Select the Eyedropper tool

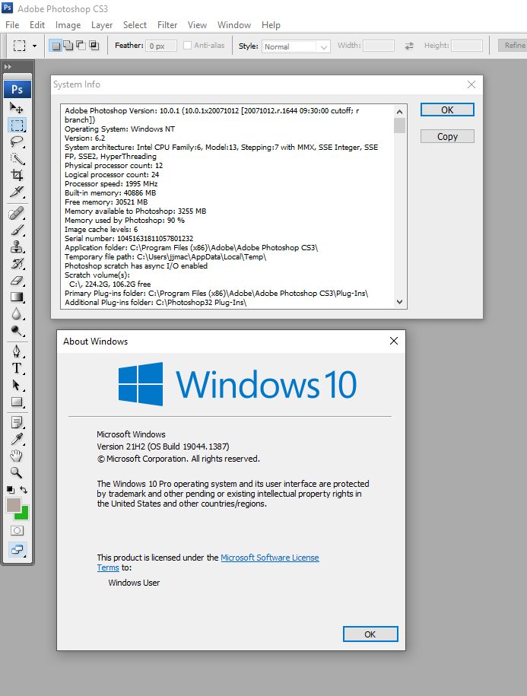(x=17, y=440)
